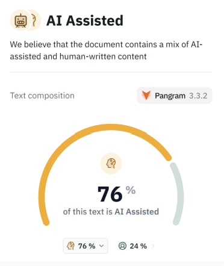This screenshot has height=266, width=224.
Task: Click the 'of this text is AI Assisted' caption
Action: pyautogui.click(x=111, y=212)
